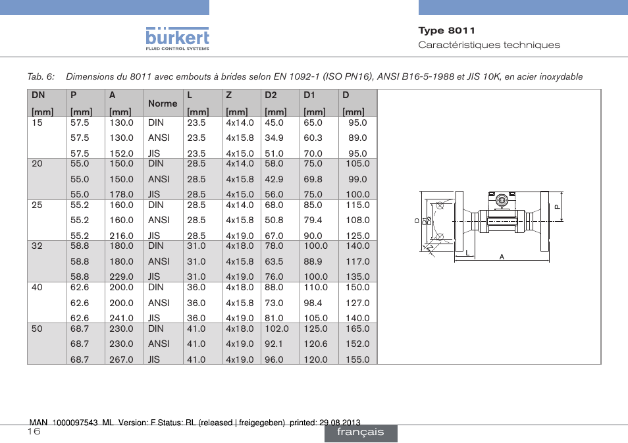Click the D value '165.0'
This screenshot has width=628, height=443.
[x=357, y=328]
